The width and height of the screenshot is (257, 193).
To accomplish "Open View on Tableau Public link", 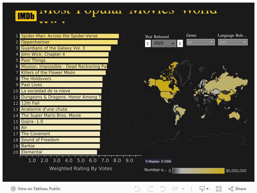I will [x=36, y=189].
